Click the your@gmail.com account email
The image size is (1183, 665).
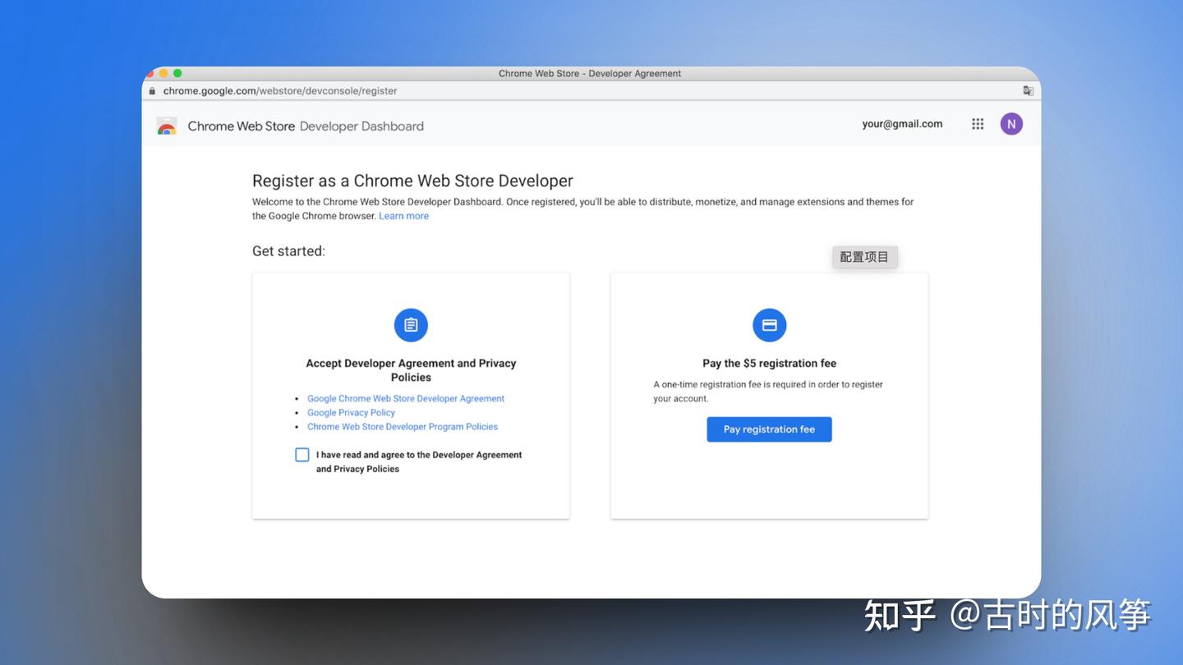pyautogui.click(x=902, y=124)
